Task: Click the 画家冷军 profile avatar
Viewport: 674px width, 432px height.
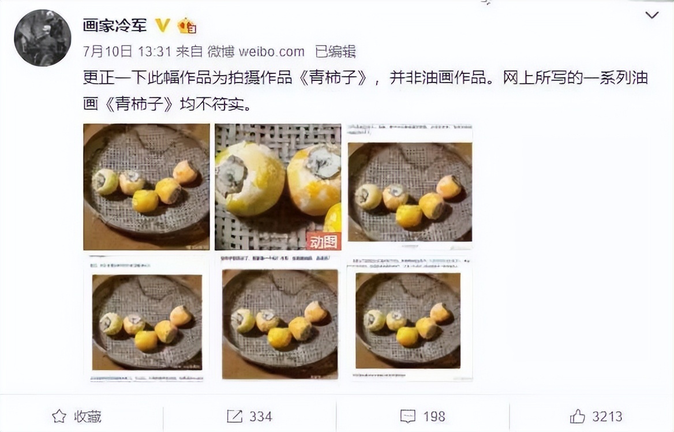Action: point(43,38)
